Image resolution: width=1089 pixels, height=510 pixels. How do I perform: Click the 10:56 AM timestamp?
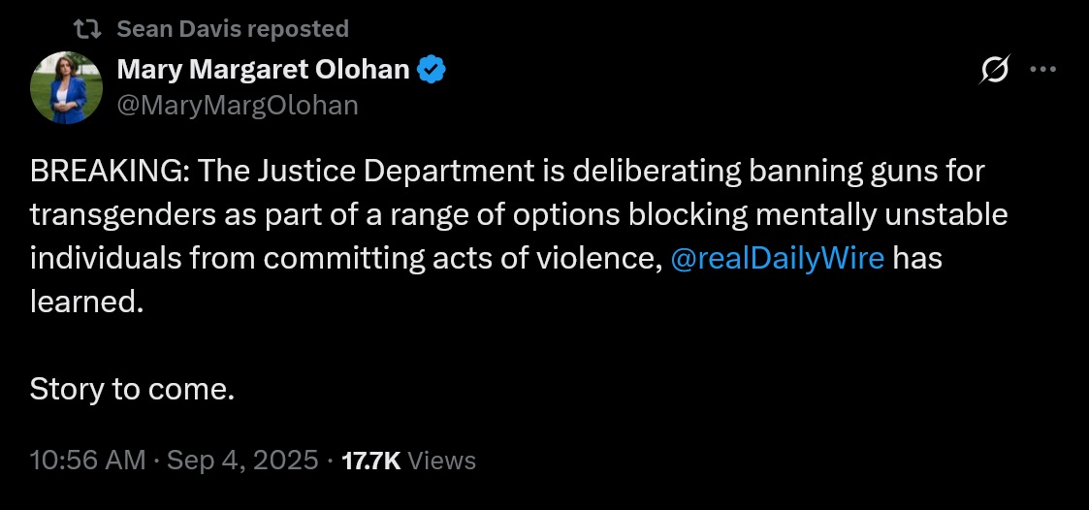pos(87,460)
